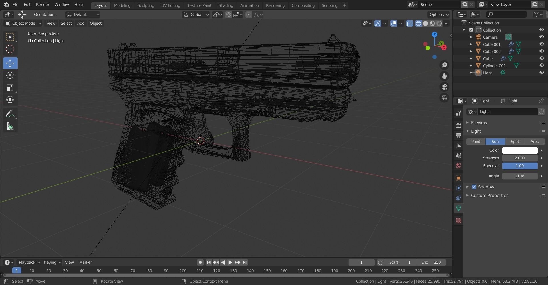548x285 pixels.
Task: Activate the 3D Cursor tool
Action: [10, 49]
